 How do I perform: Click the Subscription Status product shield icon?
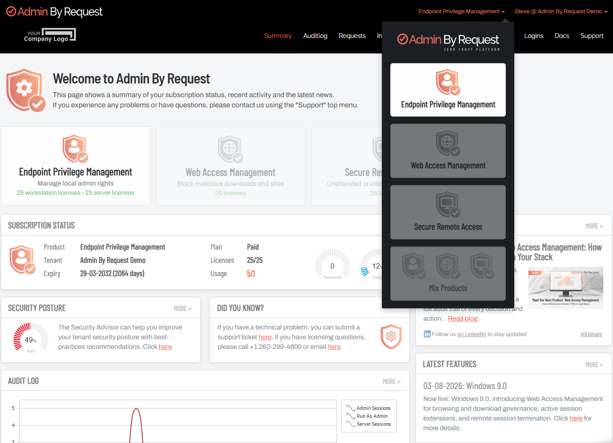click(22, 260)
